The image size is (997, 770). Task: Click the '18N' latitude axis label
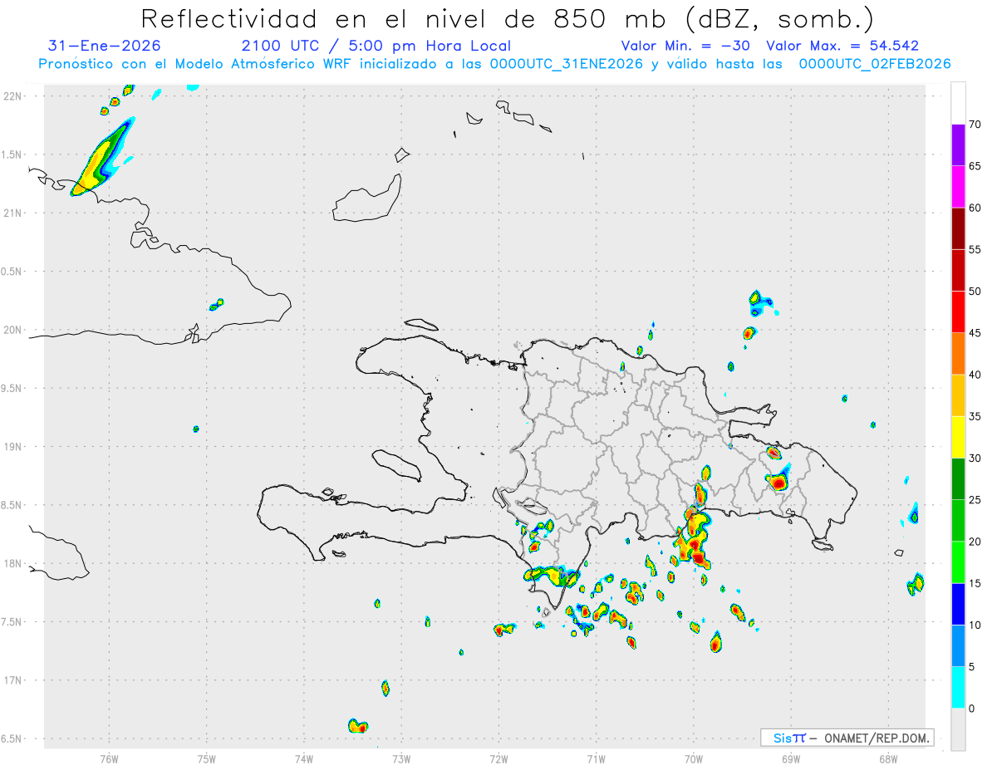(13, 564)
